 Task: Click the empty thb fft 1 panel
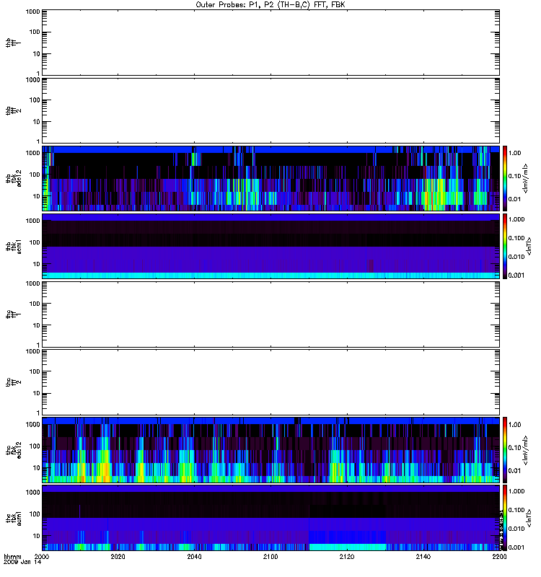pos(270,43)
